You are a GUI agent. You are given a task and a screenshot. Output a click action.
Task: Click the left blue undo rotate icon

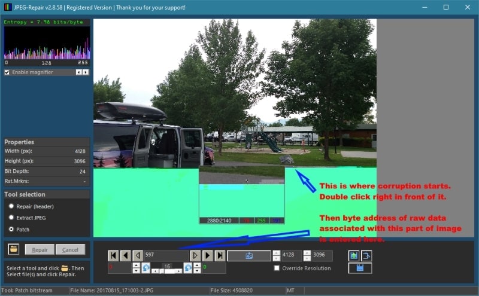coord(146,268)
